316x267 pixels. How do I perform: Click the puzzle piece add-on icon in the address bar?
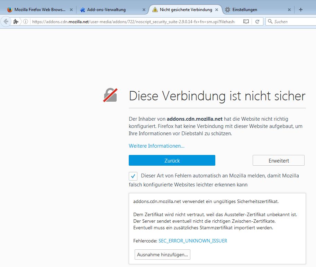pos(16,21)
